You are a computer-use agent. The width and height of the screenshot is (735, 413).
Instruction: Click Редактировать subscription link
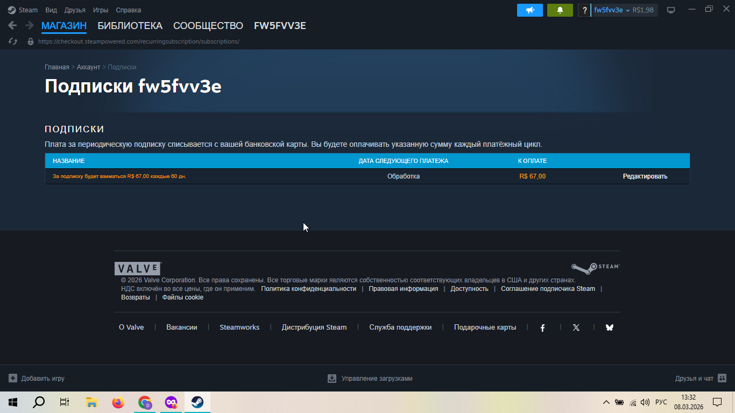(x=645, y=176)
